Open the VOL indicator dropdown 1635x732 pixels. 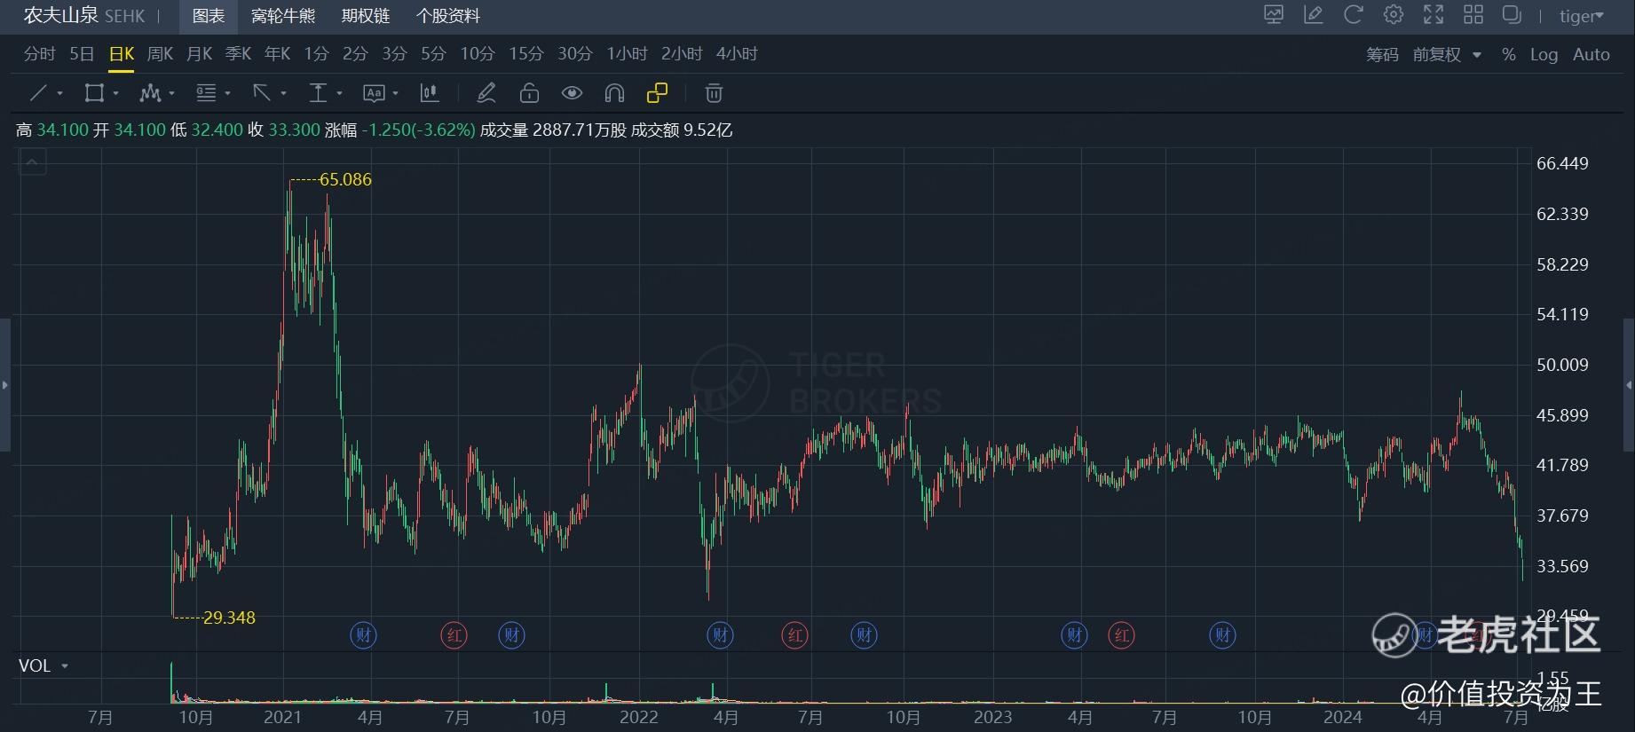[65, 665]
